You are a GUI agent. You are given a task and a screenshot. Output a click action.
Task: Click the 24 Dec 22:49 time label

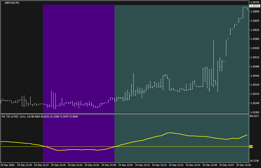[210, 165]
